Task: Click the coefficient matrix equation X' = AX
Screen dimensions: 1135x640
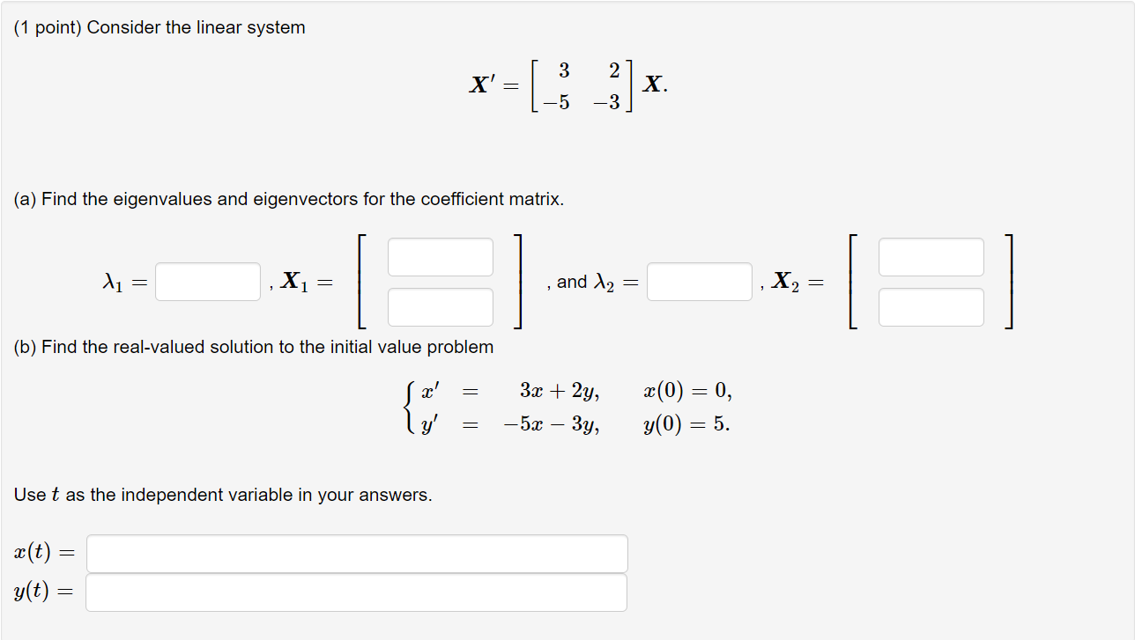Action: [567, 85]
